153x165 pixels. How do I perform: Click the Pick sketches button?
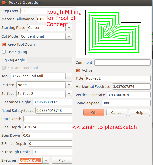[62, 160]
